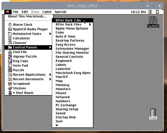Open Macintosh Easy Open control panel
This screenshot has width=167, height=133.
[73, 73]
